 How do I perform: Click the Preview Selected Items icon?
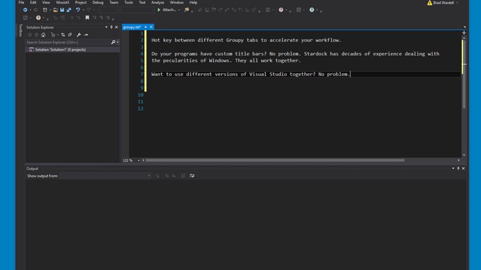point(86,35)
